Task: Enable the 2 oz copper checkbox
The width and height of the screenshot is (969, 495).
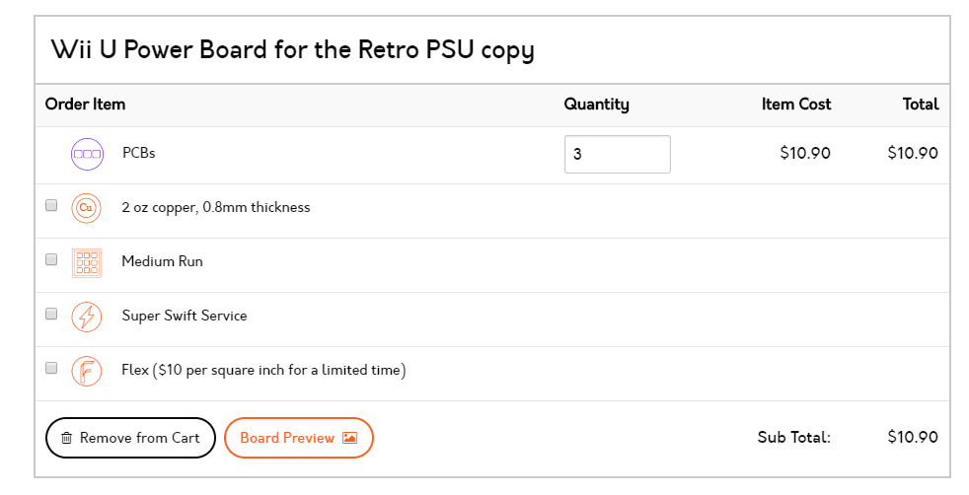Action: 51,205
